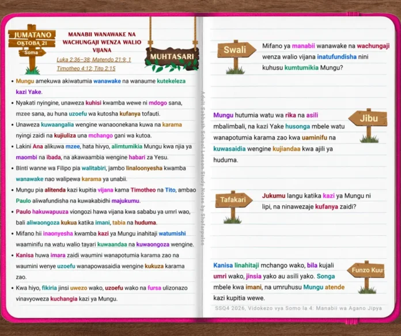Viewport: 401px width, 336px height.
Task: Click the word kuhisi in second bullet
Action: point(93,103)
